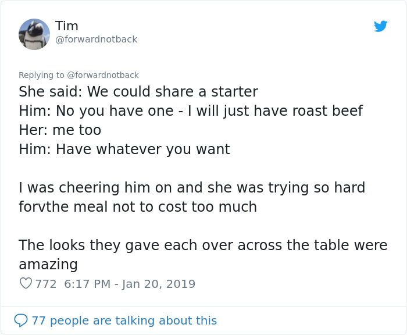The image size is (407, 335).
Task: Open Tim's penguin profile avatar
Action: click(34, 34)
